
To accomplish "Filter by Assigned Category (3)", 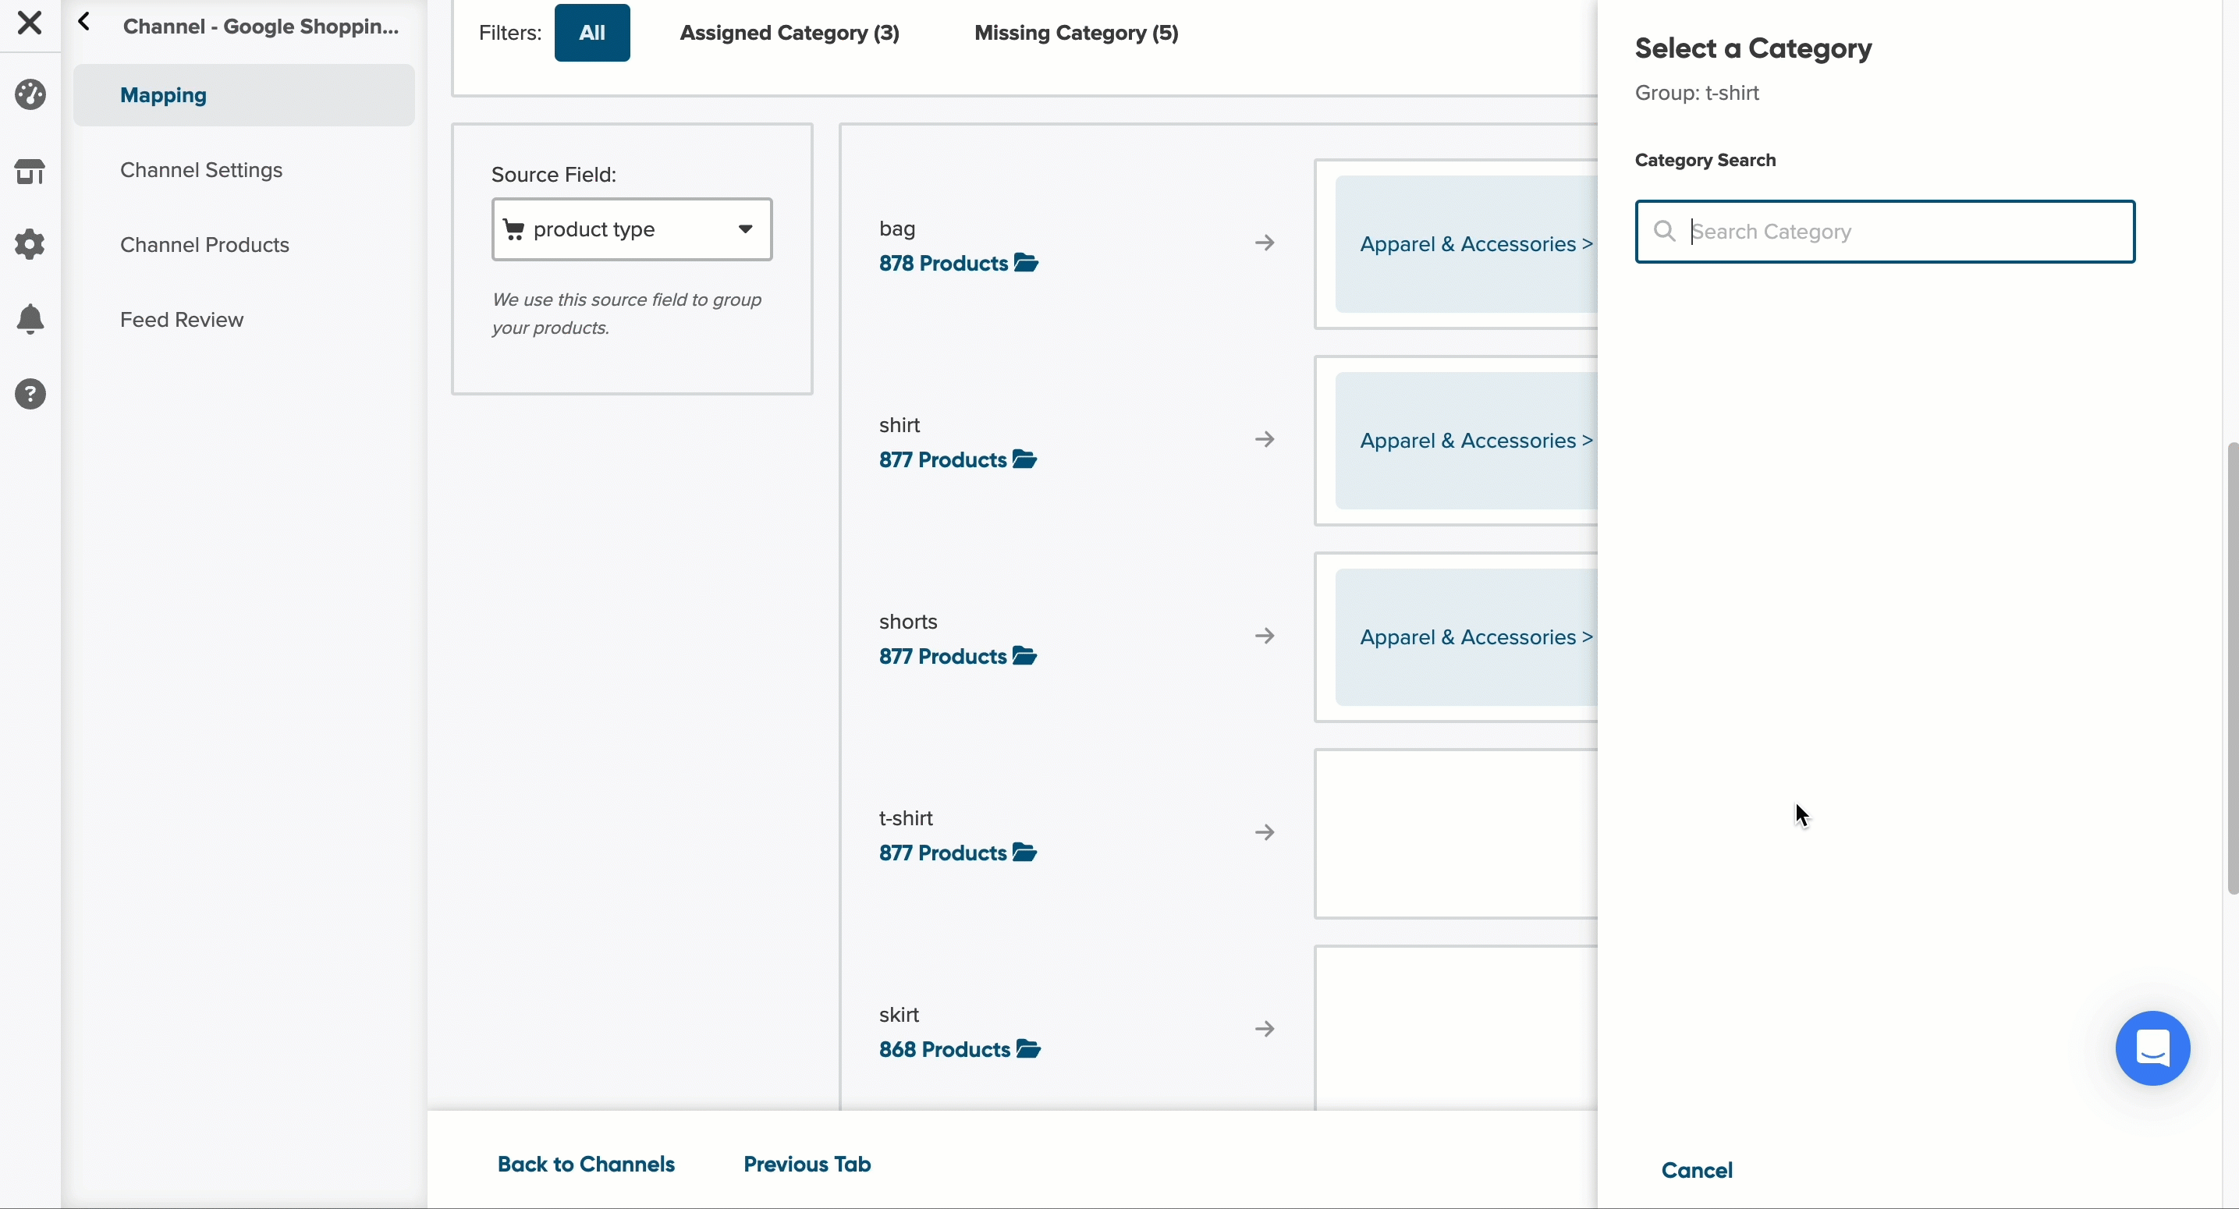I will click(790, 33).
